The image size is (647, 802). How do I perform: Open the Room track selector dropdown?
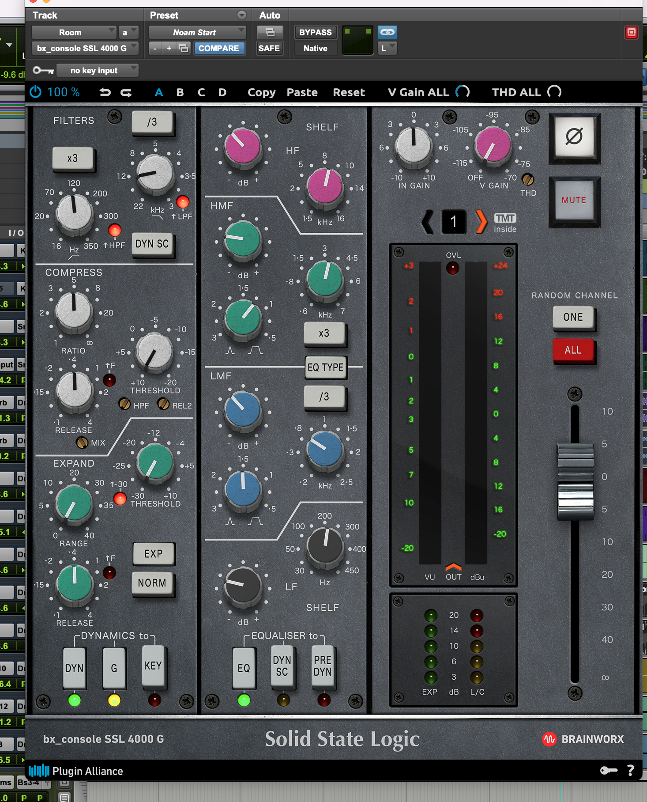[x=74, y=32]
